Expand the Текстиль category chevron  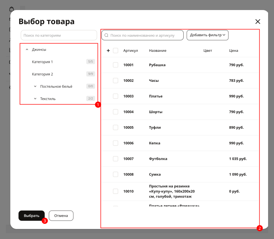click(35, 99)
